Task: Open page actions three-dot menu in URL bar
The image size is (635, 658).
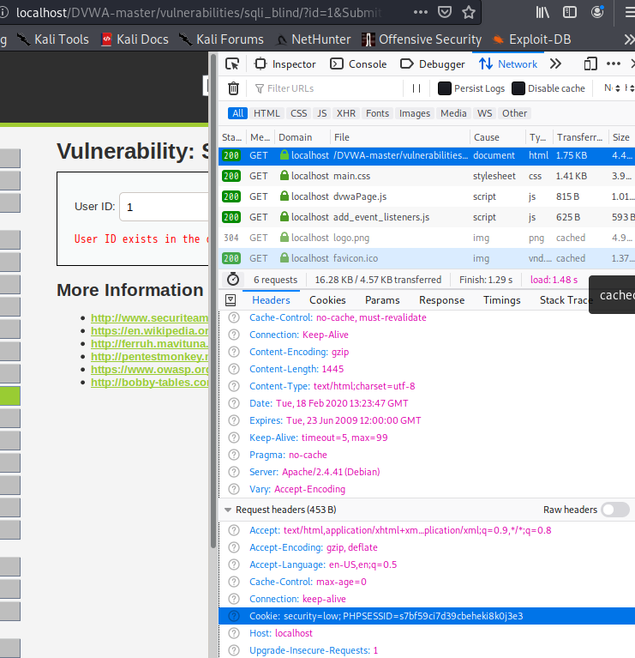Action: tap(421, 12)
